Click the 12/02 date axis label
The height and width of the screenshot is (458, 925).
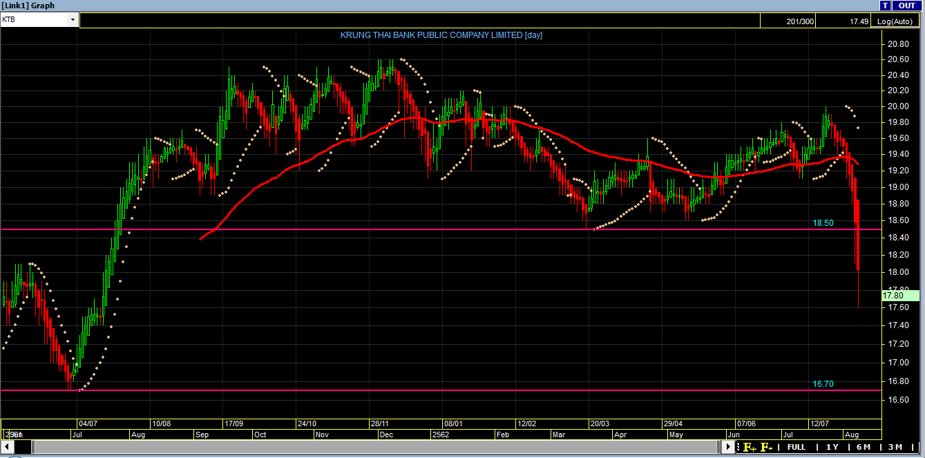pyautogui.click(x=526, y=423)
